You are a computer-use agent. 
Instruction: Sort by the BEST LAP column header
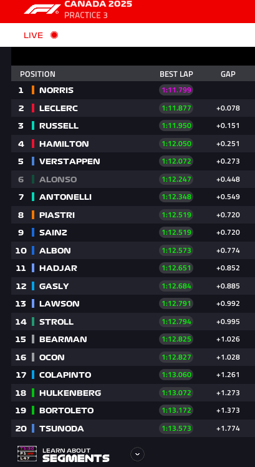pos(176,74)
